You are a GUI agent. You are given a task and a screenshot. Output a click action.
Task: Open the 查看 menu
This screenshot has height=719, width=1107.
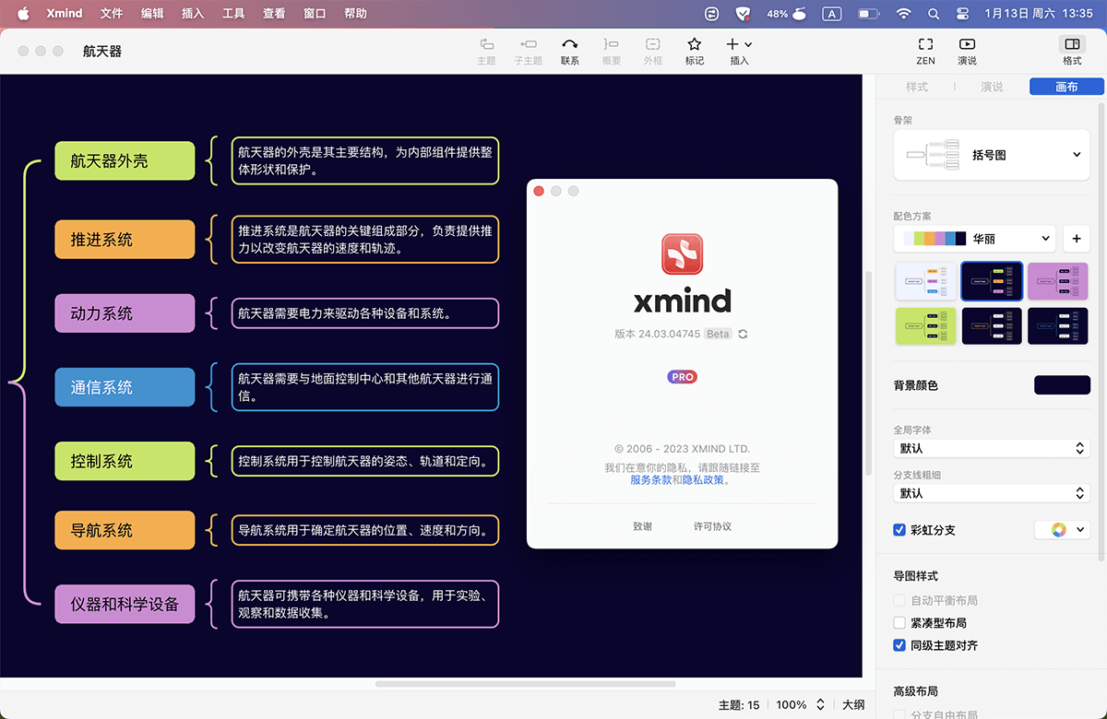274,14
